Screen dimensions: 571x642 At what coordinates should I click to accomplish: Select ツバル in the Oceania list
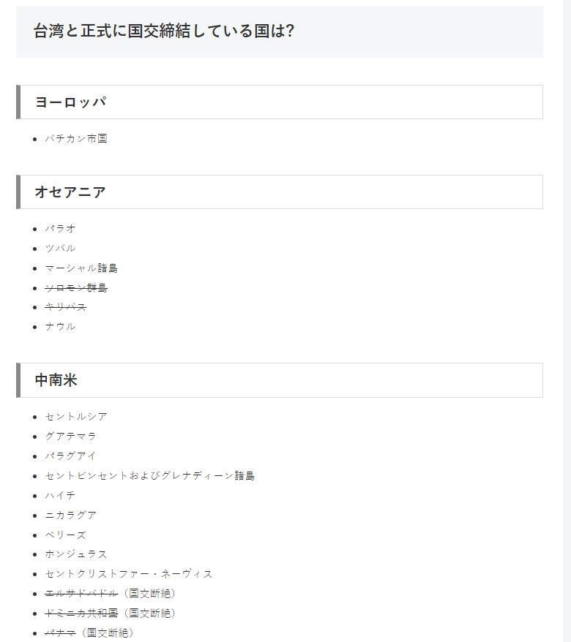60,249
